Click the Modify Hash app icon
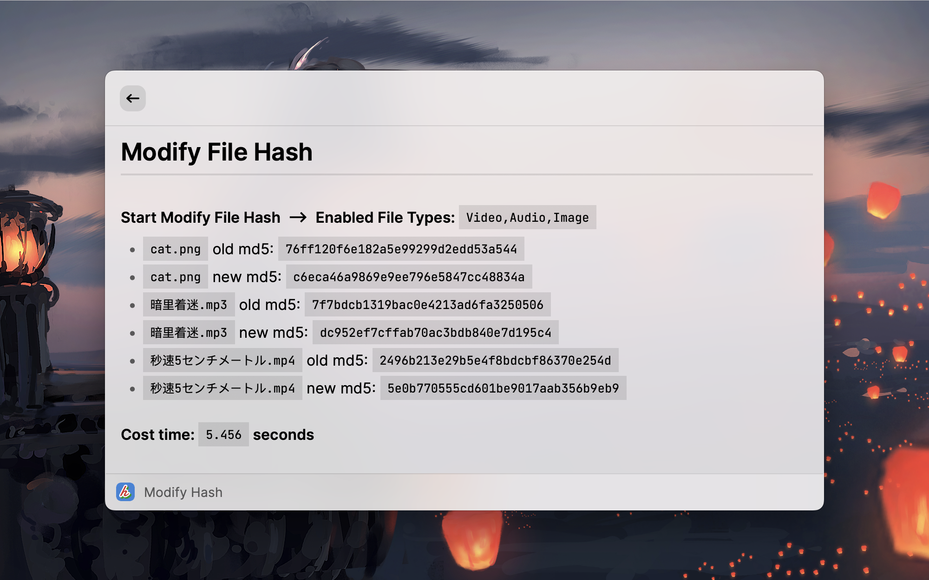Image resolution: width=929 pixels, height=580 pixels. (125, 492)
